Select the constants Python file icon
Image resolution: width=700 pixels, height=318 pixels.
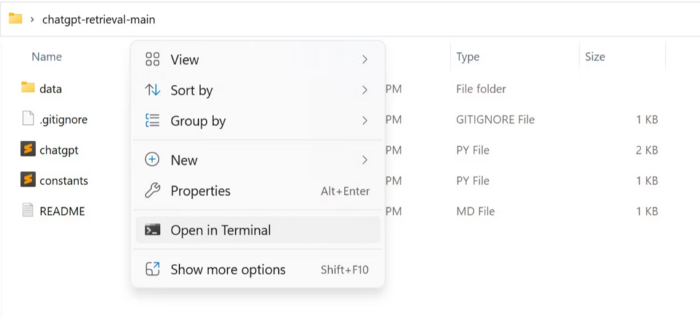27,180
